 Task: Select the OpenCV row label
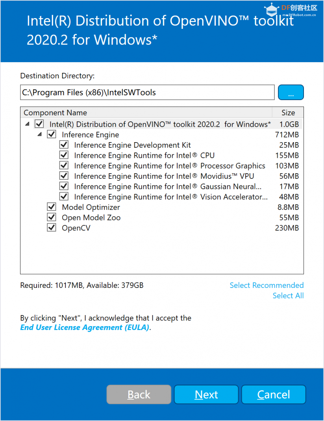click(x=76, y=228)
